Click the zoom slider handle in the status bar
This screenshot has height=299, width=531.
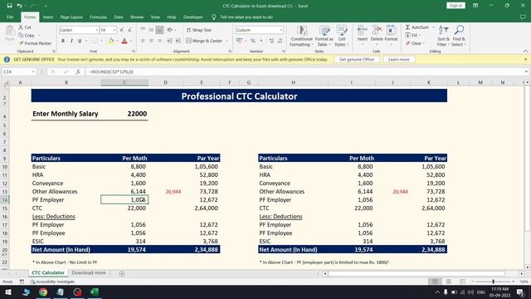493,282
